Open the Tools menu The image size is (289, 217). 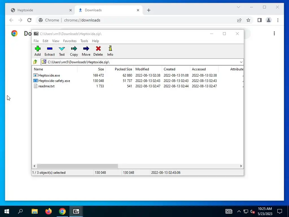(84, 41)
